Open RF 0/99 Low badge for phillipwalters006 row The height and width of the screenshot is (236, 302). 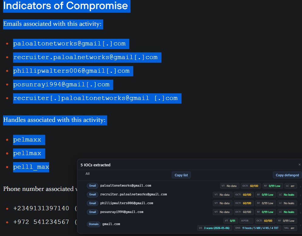266,203
